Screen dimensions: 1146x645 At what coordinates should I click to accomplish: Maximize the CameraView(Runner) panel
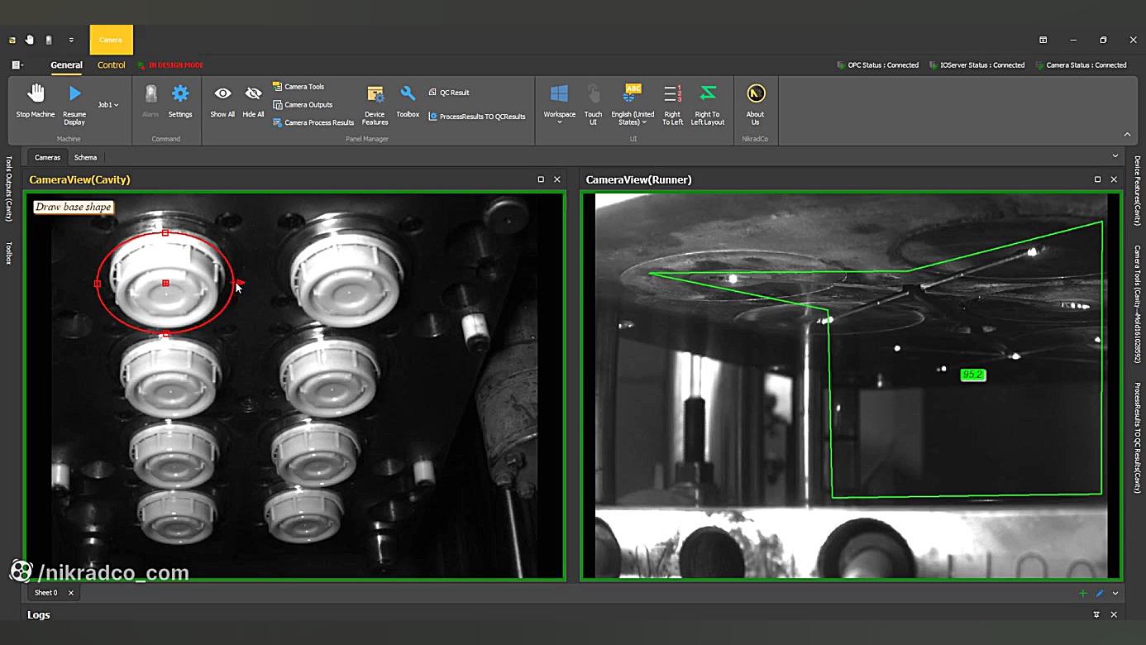[1098, 179]
